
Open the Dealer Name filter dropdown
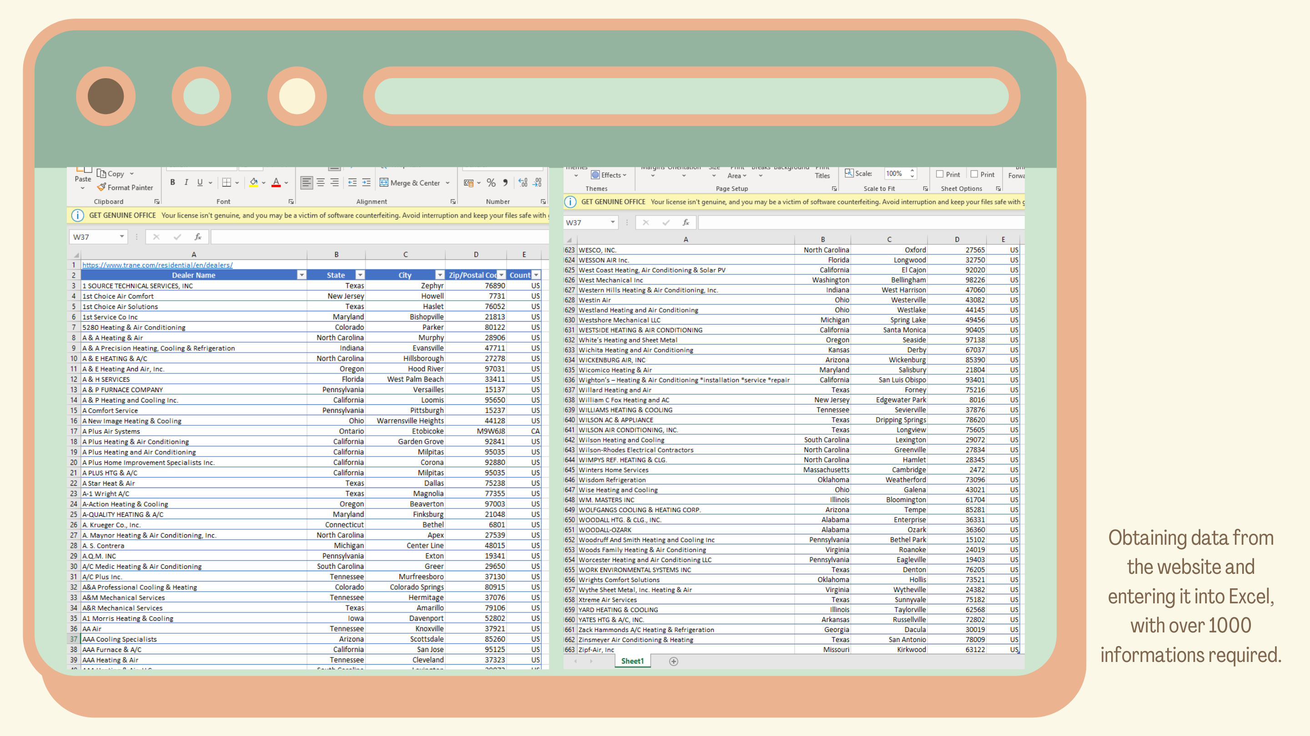click(x=302, y=275)
